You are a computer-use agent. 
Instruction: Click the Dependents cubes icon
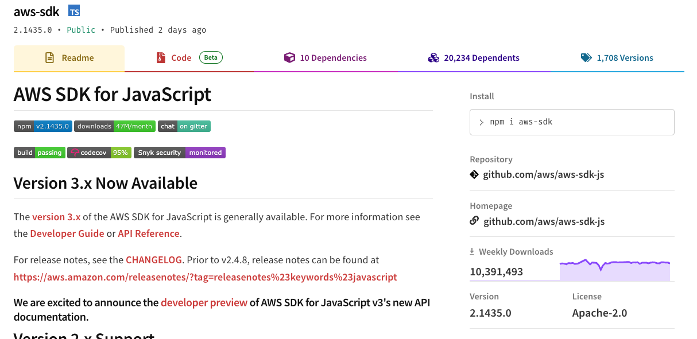(x=433, y=58)
